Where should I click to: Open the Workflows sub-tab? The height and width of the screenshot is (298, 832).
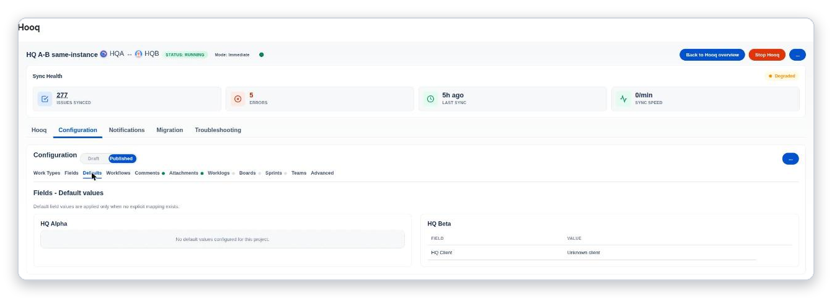click(x=118, y=173)
